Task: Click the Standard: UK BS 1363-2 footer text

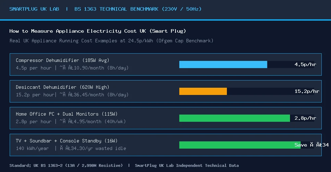Action: point(66,165)
